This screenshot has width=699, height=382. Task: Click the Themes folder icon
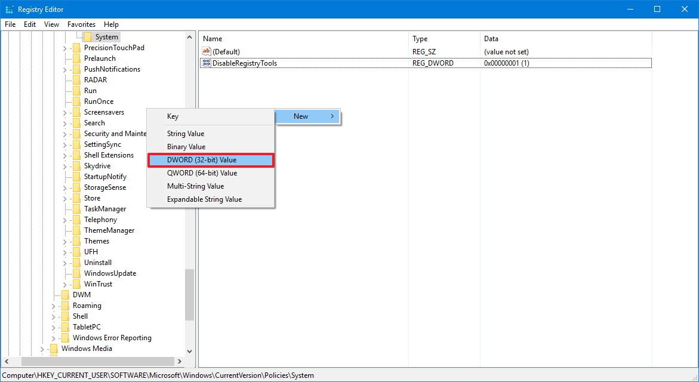tap(76, 241)
